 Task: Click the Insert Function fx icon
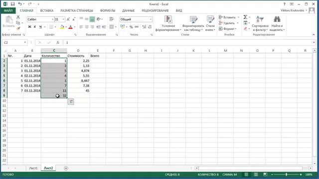pos(58,42)
